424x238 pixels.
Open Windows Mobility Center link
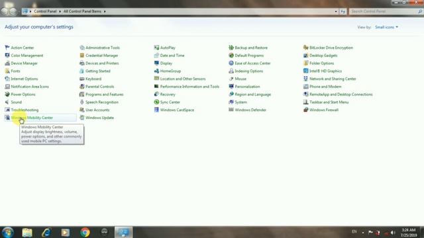(x=32, y=118)
